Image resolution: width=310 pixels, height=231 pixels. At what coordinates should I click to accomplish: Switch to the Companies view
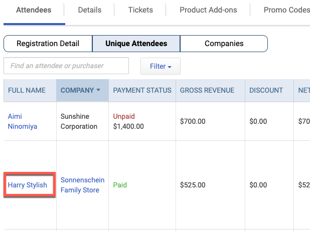[224, 44]
